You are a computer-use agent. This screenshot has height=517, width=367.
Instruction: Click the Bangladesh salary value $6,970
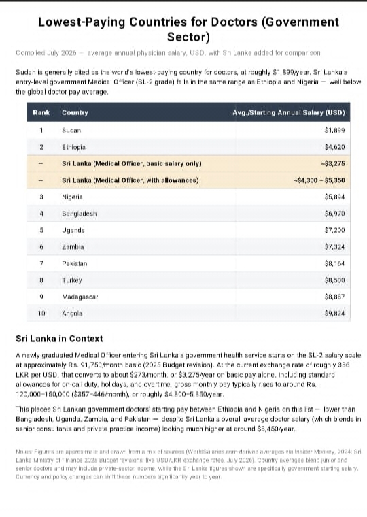coord(334,214)
